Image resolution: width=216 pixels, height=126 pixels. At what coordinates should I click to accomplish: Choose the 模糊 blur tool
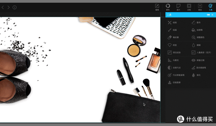coord(196,45)
